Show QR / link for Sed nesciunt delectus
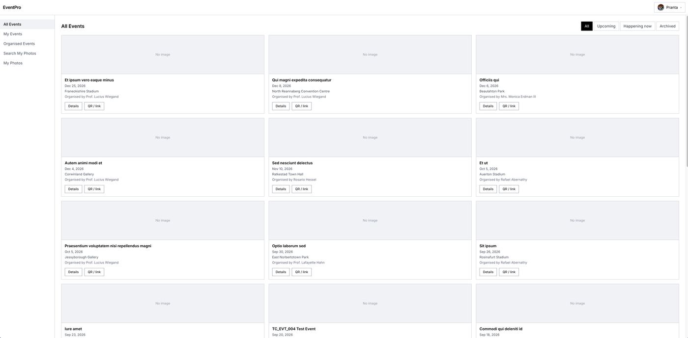Image resolution: width=688 pixels, height=338 pixels. (302, 189)
